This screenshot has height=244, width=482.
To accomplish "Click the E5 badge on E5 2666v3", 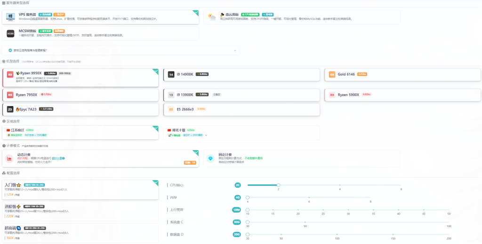I will 171,109.
